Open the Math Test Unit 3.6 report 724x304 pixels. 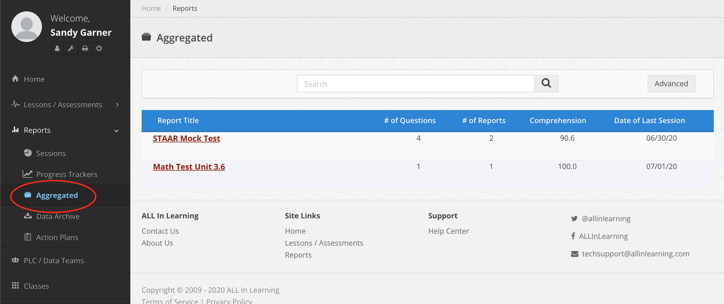pyautogui.click(x=189, y=167)
